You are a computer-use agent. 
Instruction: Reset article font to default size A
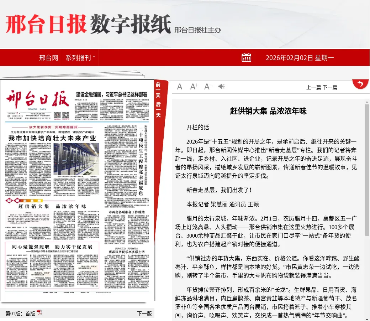point(180,87)
